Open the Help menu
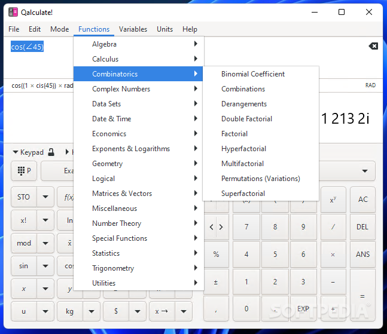This screenshot has width=387, height=334. click(x=190, y=29)
